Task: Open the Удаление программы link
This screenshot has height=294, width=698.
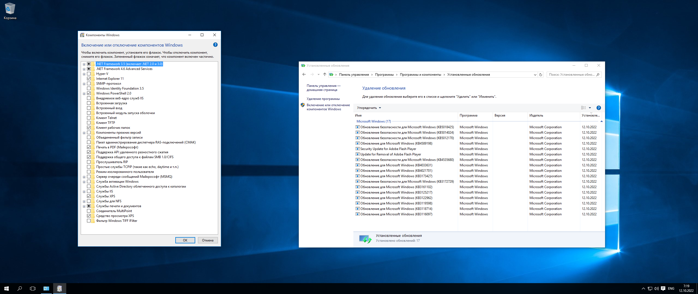Action: pyautogui.click(x=323, y=99)
